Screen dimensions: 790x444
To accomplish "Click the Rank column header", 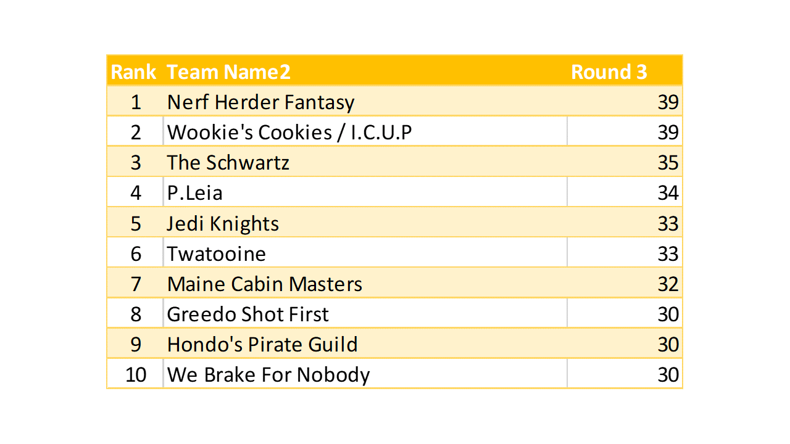I will [134, 72].
